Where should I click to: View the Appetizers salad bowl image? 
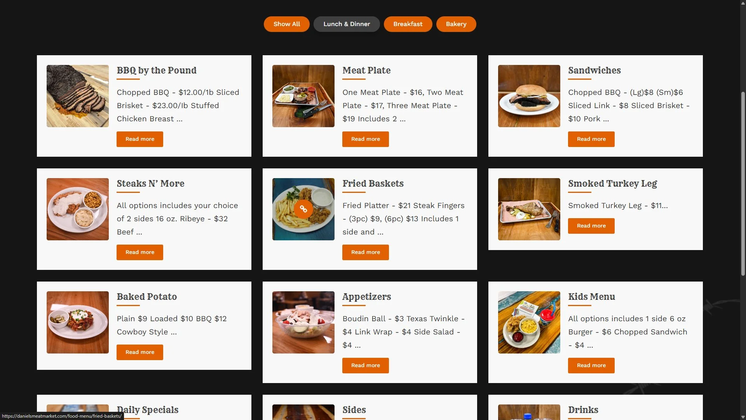(x=303, y=322)
